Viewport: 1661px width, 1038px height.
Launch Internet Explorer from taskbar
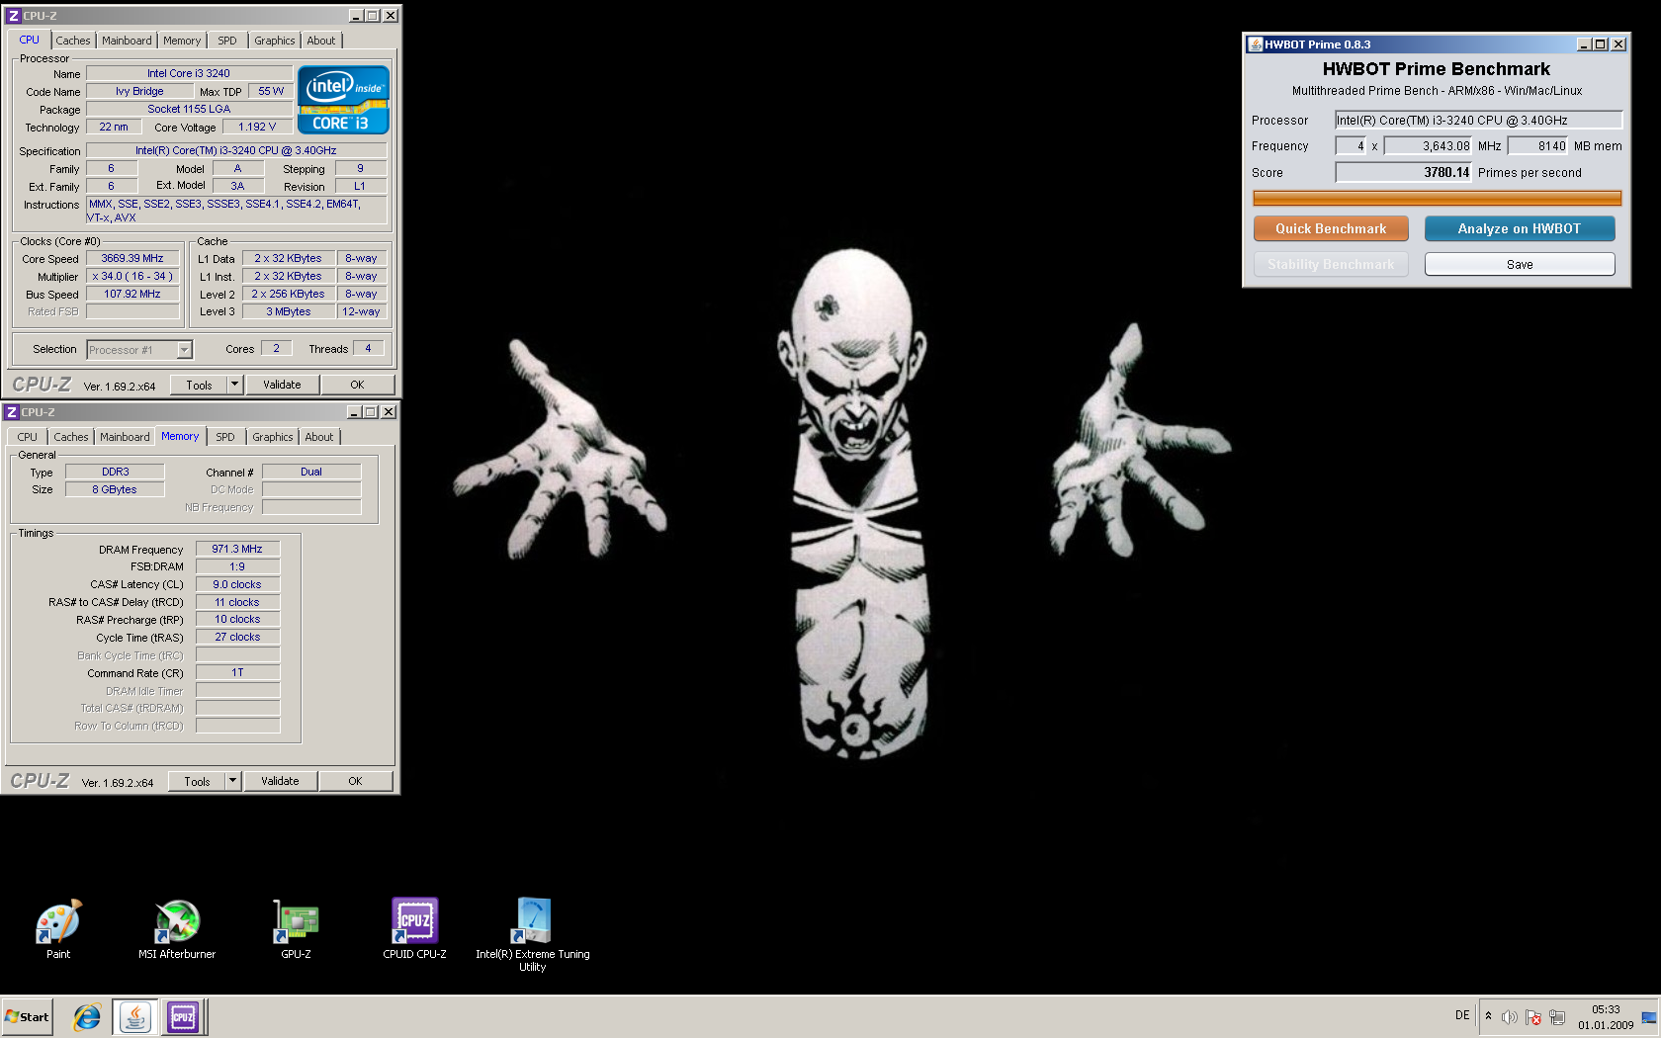[x=87, y=1016]
